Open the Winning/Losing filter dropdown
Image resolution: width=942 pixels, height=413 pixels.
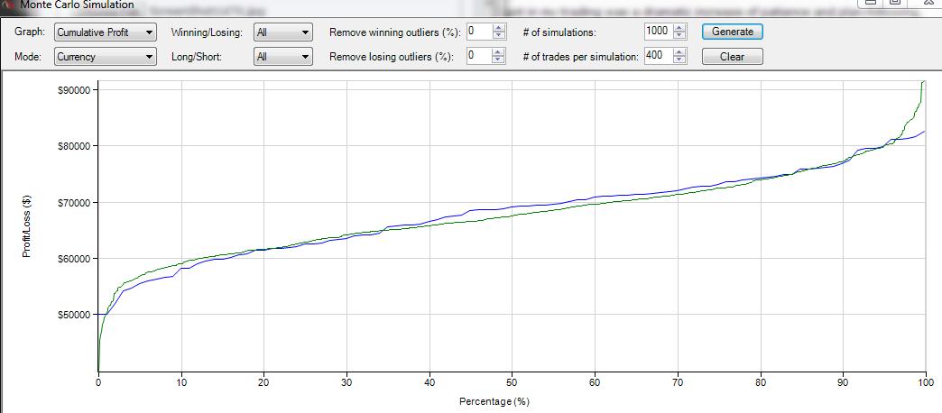click(283, 32)
